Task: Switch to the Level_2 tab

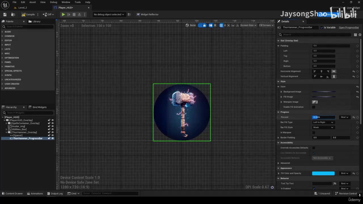Action: point(23,8)
